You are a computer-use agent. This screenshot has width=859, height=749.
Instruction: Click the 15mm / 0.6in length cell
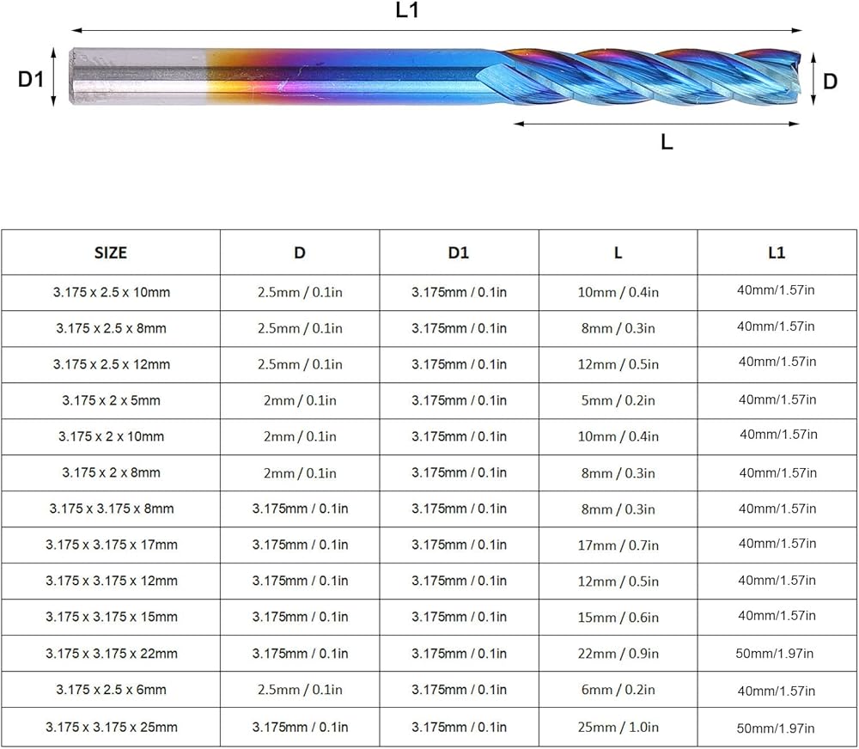[x=618, y=617]
